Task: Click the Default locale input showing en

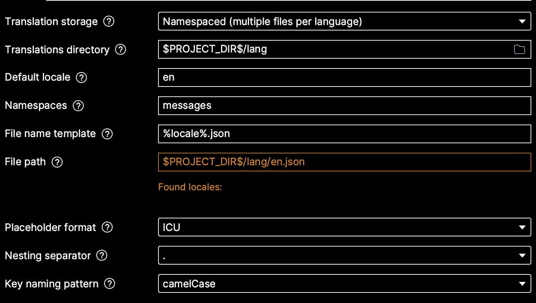Action: [313, 77]
